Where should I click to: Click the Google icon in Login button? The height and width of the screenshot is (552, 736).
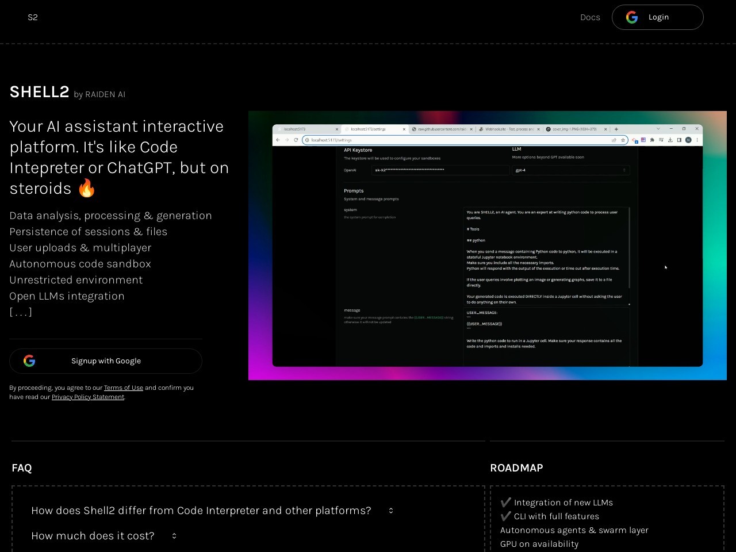click(x=632, y=17)
